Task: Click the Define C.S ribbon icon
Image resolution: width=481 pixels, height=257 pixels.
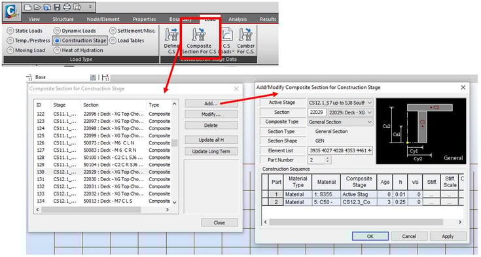Action: (171, 41)
